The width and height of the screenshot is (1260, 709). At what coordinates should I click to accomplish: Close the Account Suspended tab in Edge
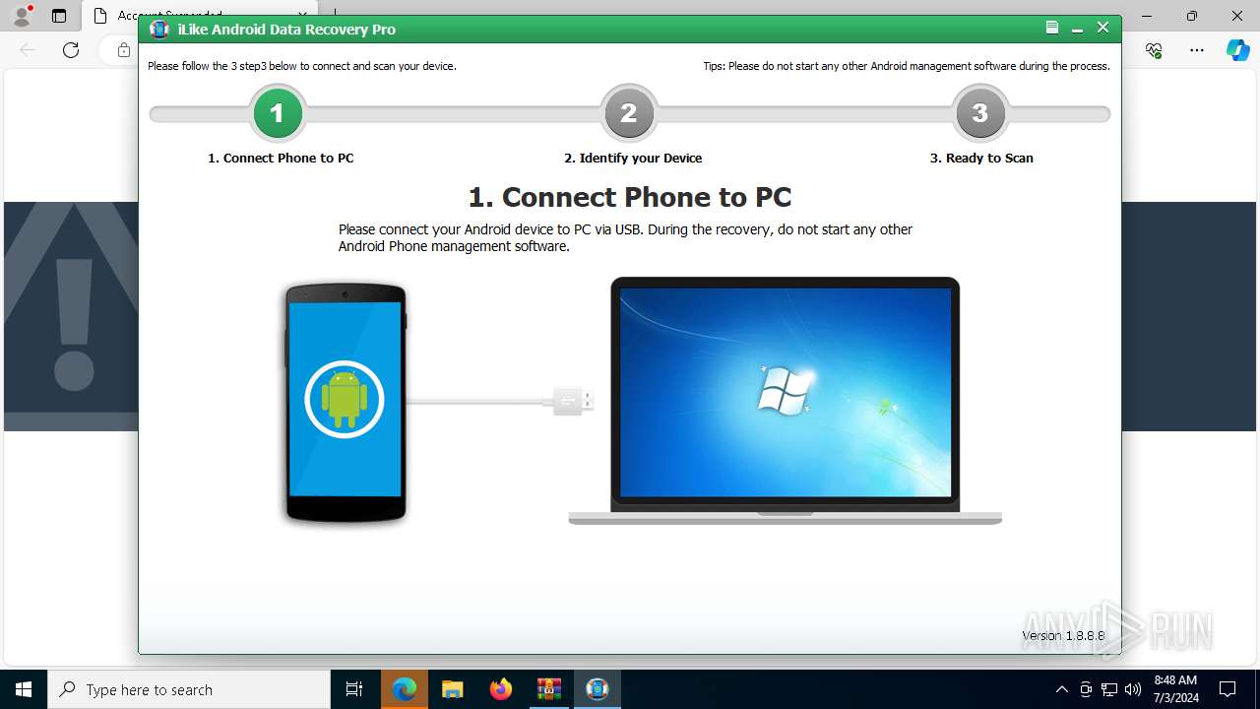point(302,16)
